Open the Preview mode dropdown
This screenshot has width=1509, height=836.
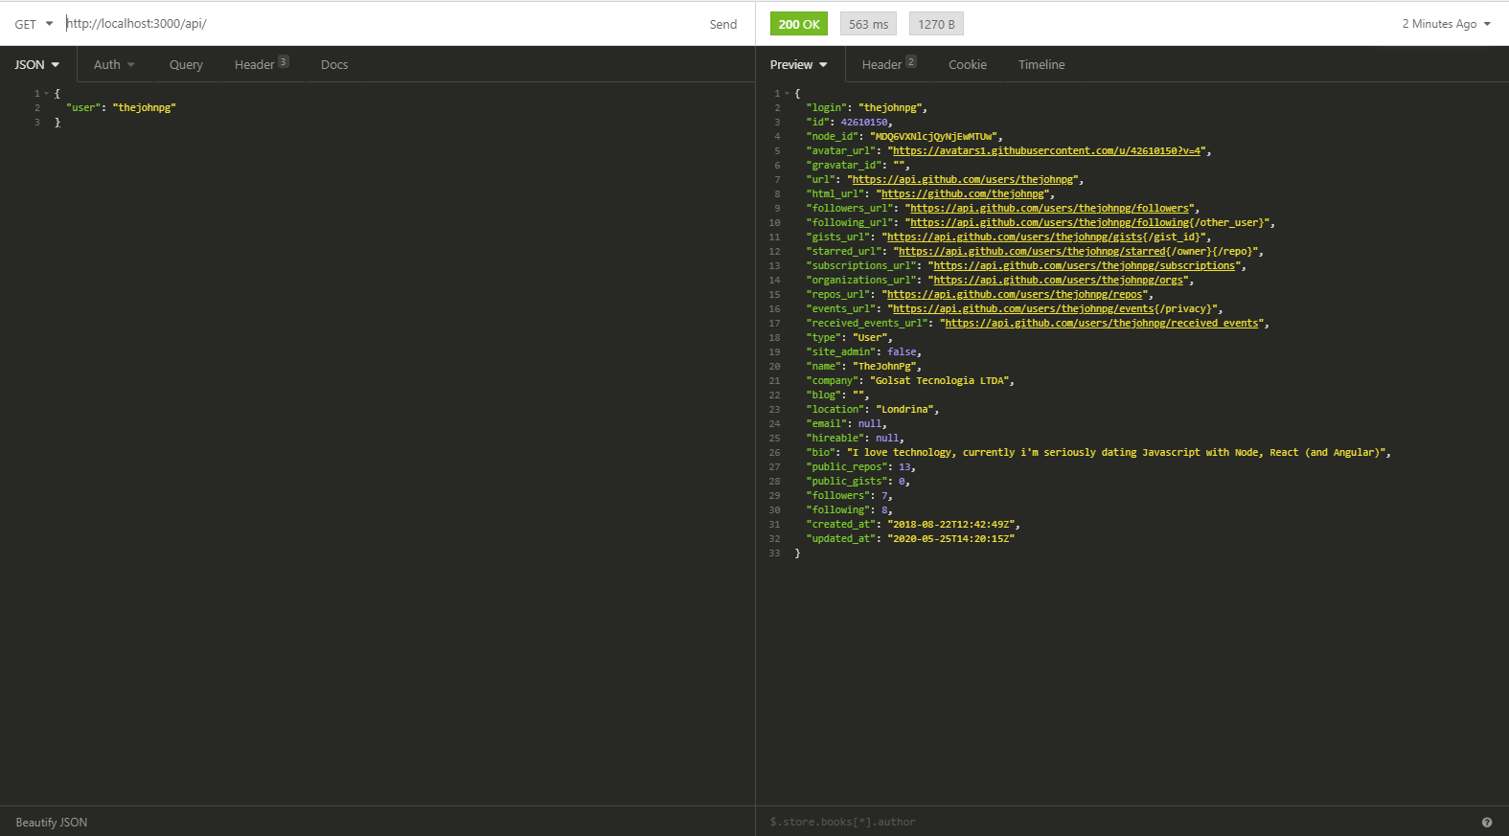coord(799,65)
